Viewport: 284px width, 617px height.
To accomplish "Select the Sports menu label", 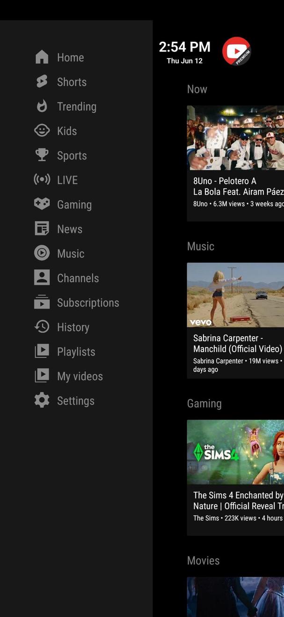I will click(x=72, y=156).
